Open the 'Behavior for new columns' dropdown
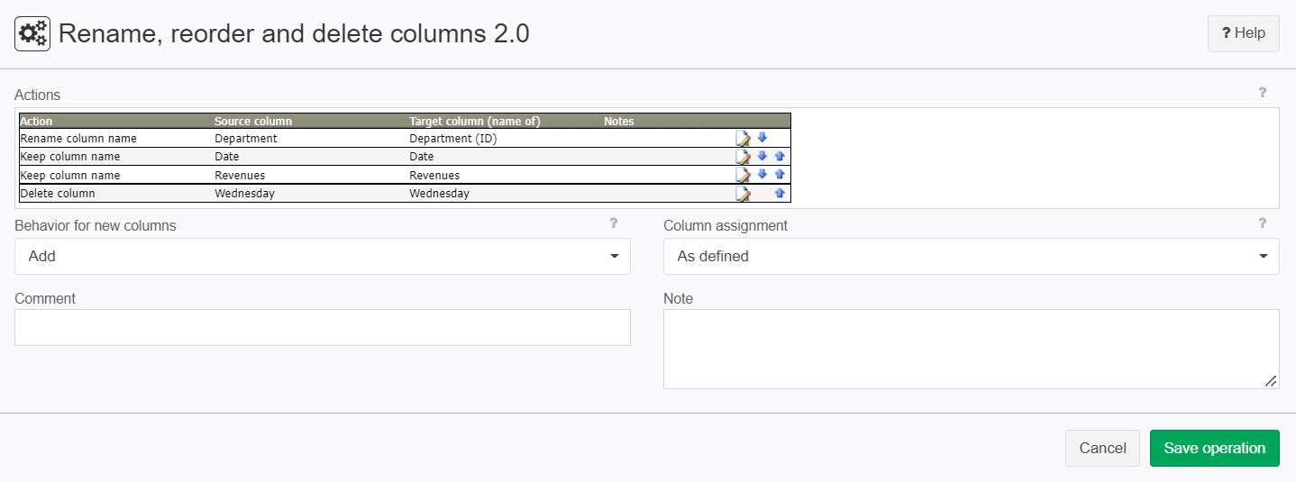This screenshot has width=1296, height=482. 323,256
